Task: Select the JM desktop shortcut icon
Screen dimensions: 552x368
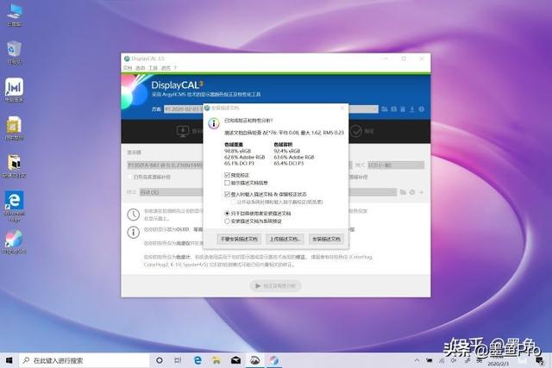Action: 14,90
